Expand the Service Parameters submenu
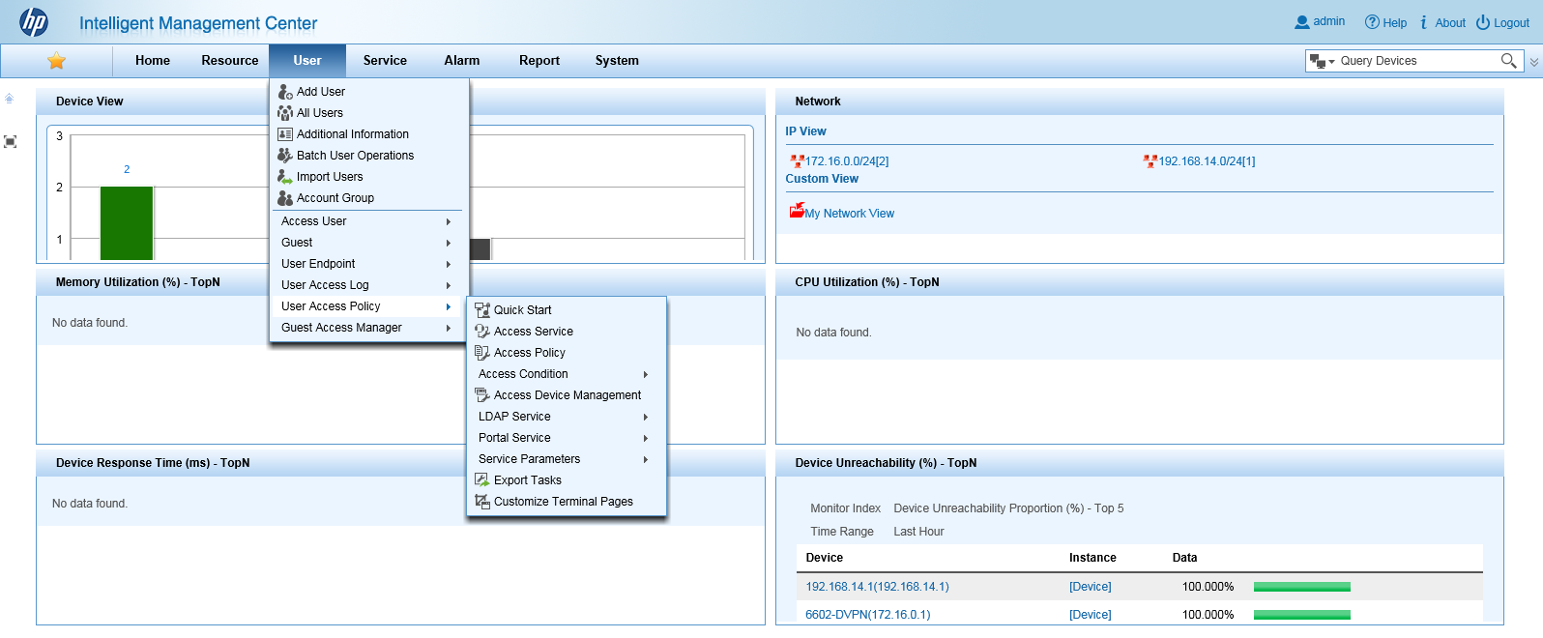This screenshot has height=638, width=1543. (646, 459)
